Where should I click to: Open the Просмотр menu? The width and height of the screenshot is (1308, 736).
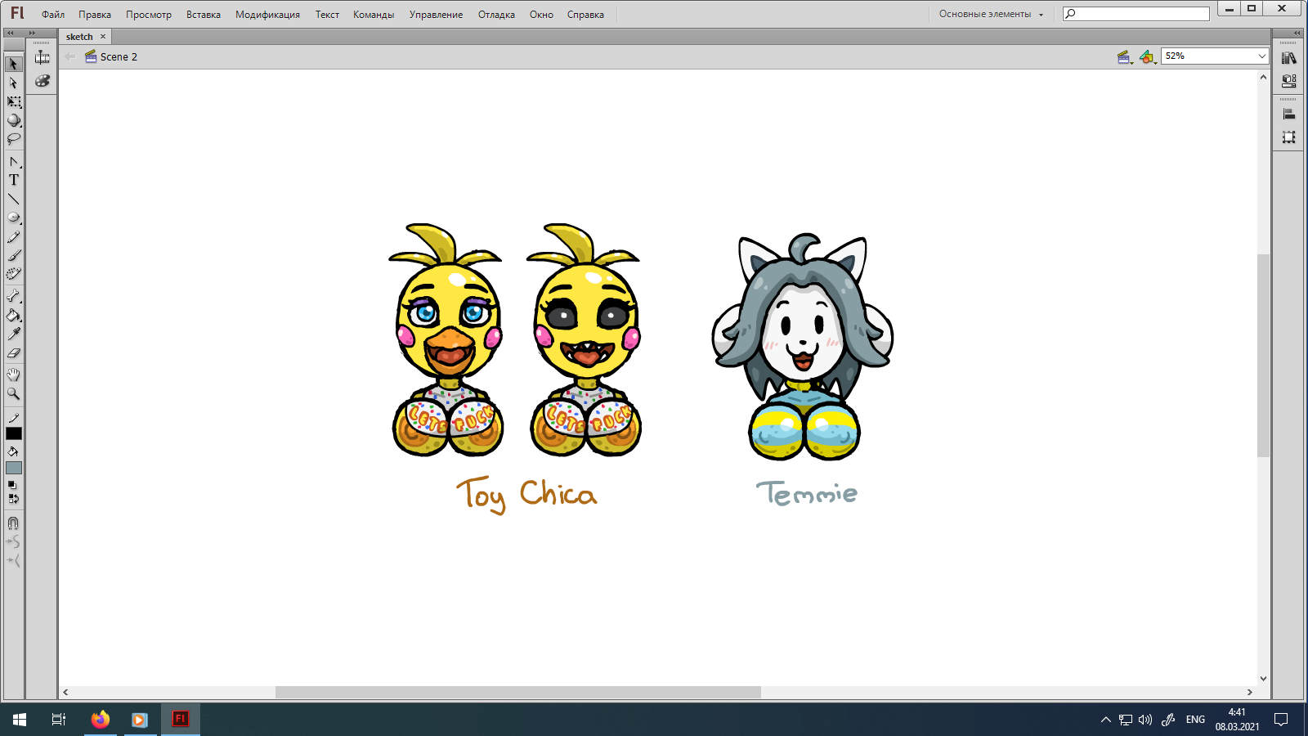149,15
